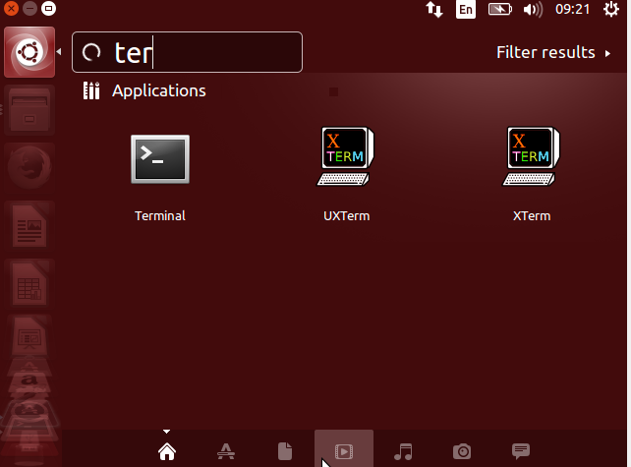
Task: Click the search spinner icon in the Dash
Action: (91, 52)
